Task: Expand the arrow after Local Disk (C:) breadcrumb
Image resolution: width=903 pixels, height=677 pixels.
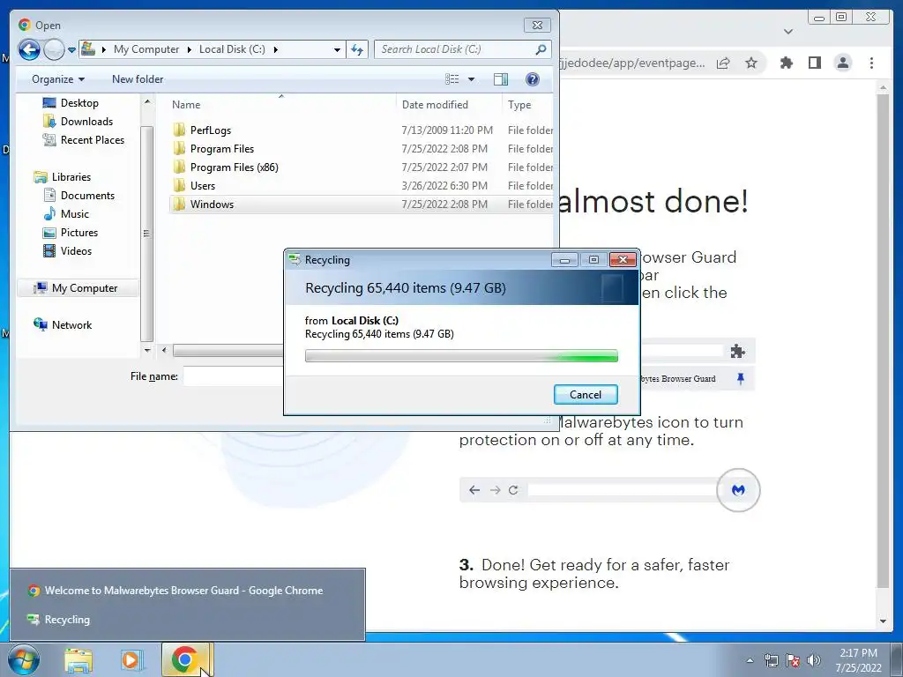Action: 276,50
